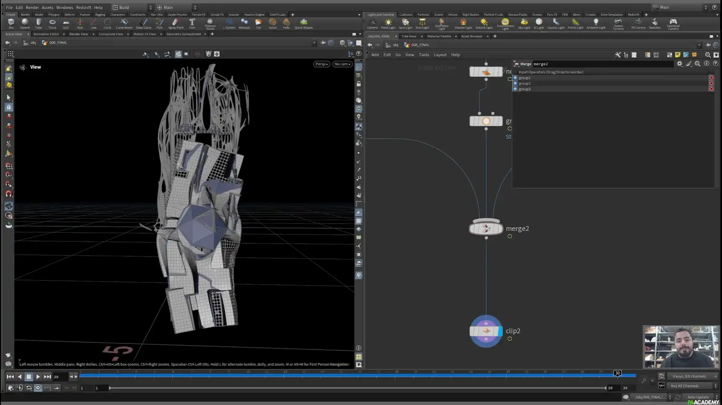Switch to the Rigging shelf tab

click(100, 14)
